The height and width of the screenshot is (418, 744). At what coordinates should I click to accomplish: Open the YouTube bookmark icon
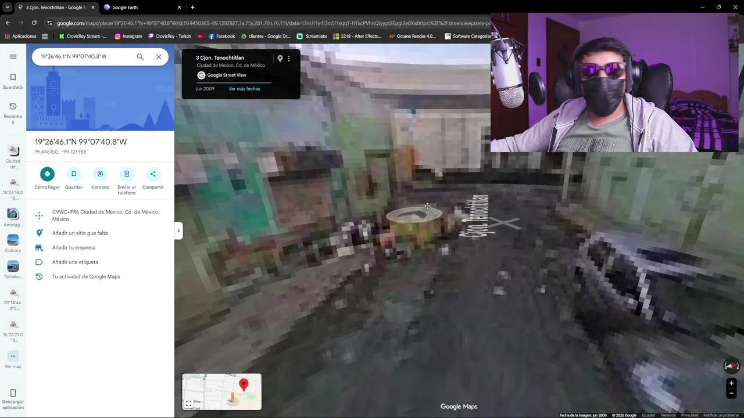tap(200, 36)
